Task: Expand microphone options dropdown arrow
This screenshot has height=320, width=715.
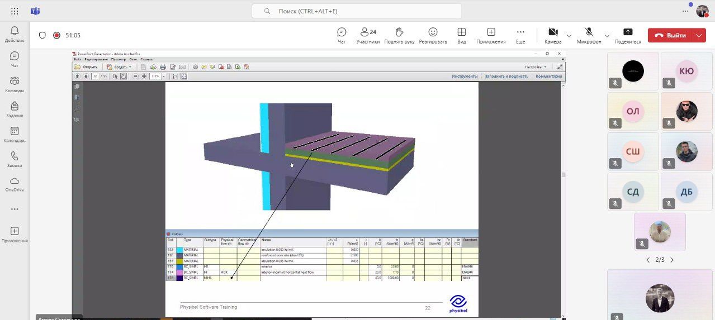Action: (x=607, y=36)
